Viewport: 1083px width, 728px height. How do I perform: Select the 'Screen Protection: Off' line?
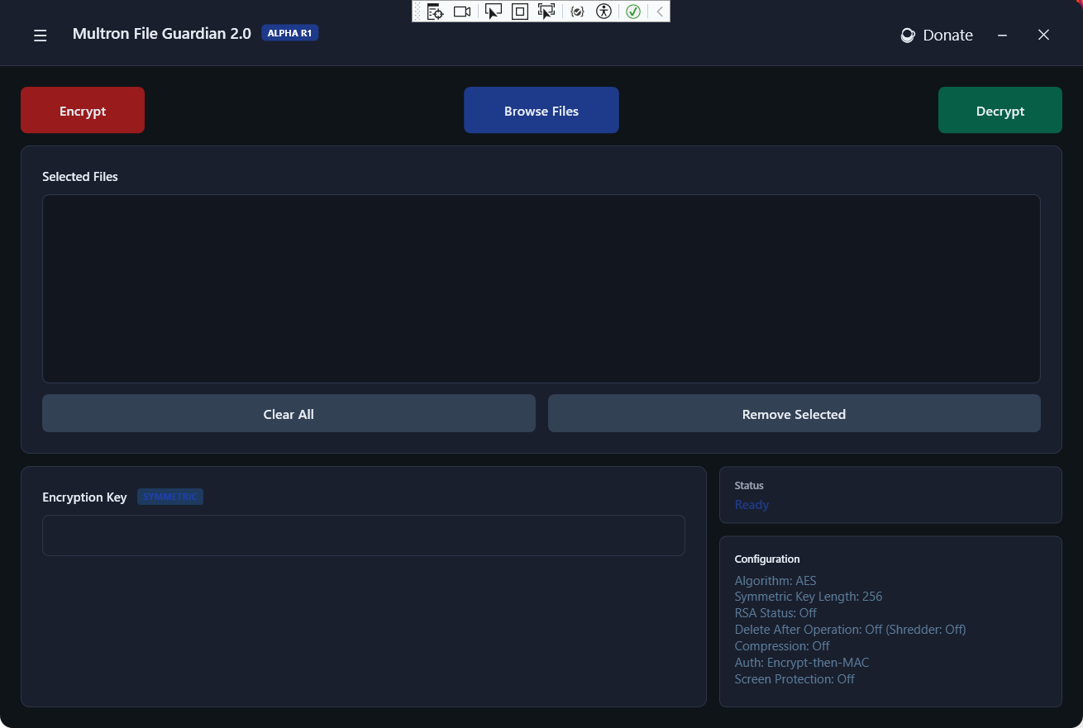click(x=794, y=679)
